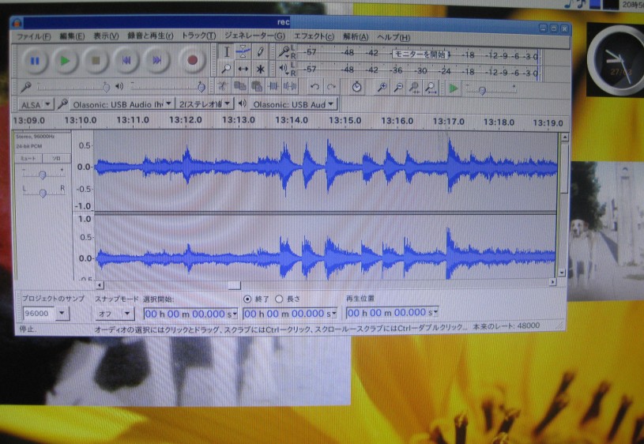Viewport: 644px width, 444px height.
Task: Select the Zoom magnifier tool
Action: (226, 69)
